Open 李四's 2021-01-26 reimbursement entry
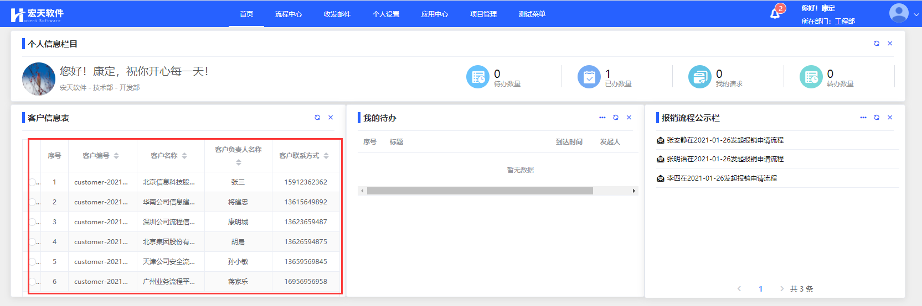Viewport: 922px width, 306px height. (x=722, y=178)
